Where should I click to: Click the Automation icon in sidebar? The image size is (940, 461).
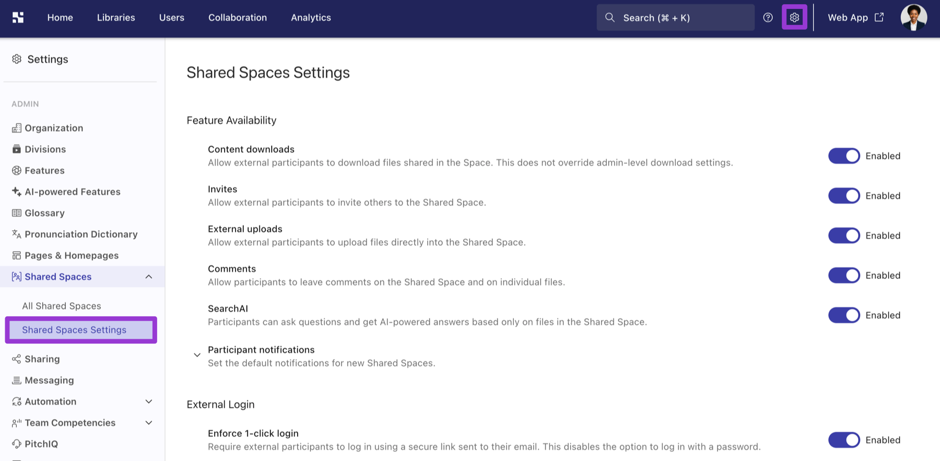tap(17, 401)
